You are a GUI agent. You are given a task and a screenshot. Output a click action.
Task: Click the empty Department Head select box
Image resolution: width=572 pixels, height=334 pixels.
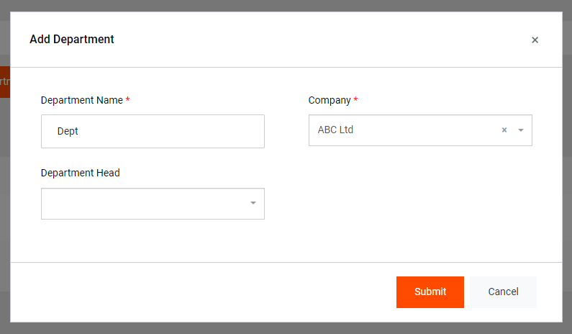(144, 204)
